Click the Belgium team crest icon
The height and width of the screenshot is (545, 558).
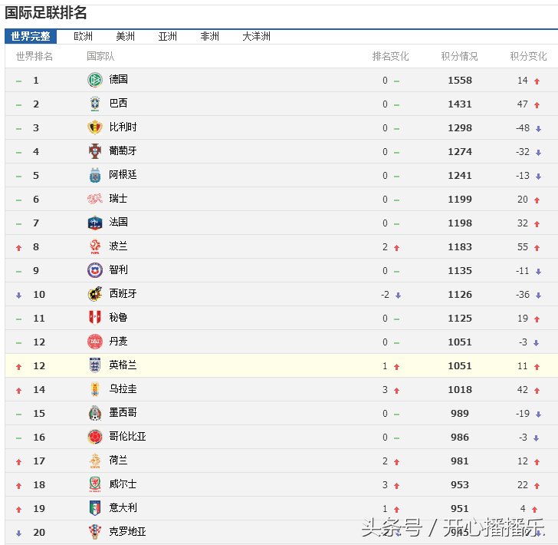click(x=95, y=127)
